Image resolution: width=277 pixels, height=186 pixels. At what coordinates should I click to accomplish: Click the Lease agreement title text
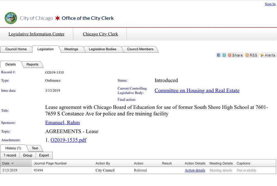click(156, 111)
